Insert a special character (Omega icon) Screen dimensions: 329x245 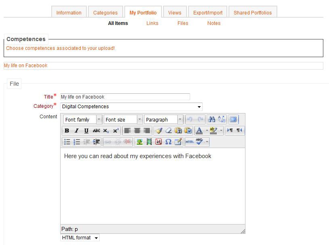[168, 142]
